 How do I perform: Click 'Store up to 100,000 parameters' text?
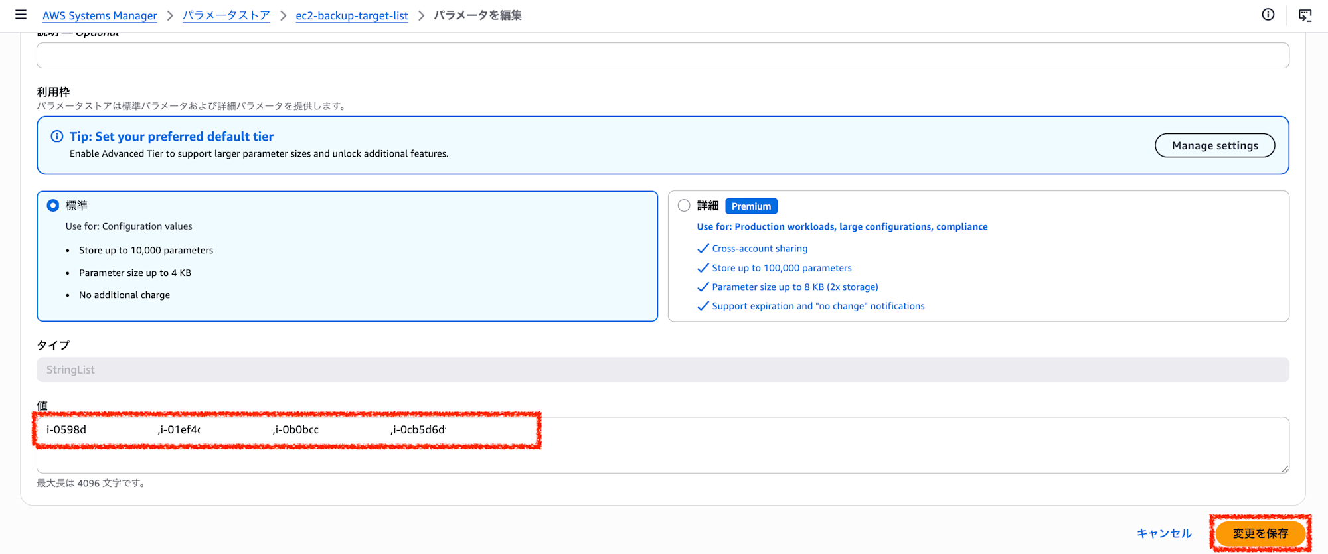[782, 268]
